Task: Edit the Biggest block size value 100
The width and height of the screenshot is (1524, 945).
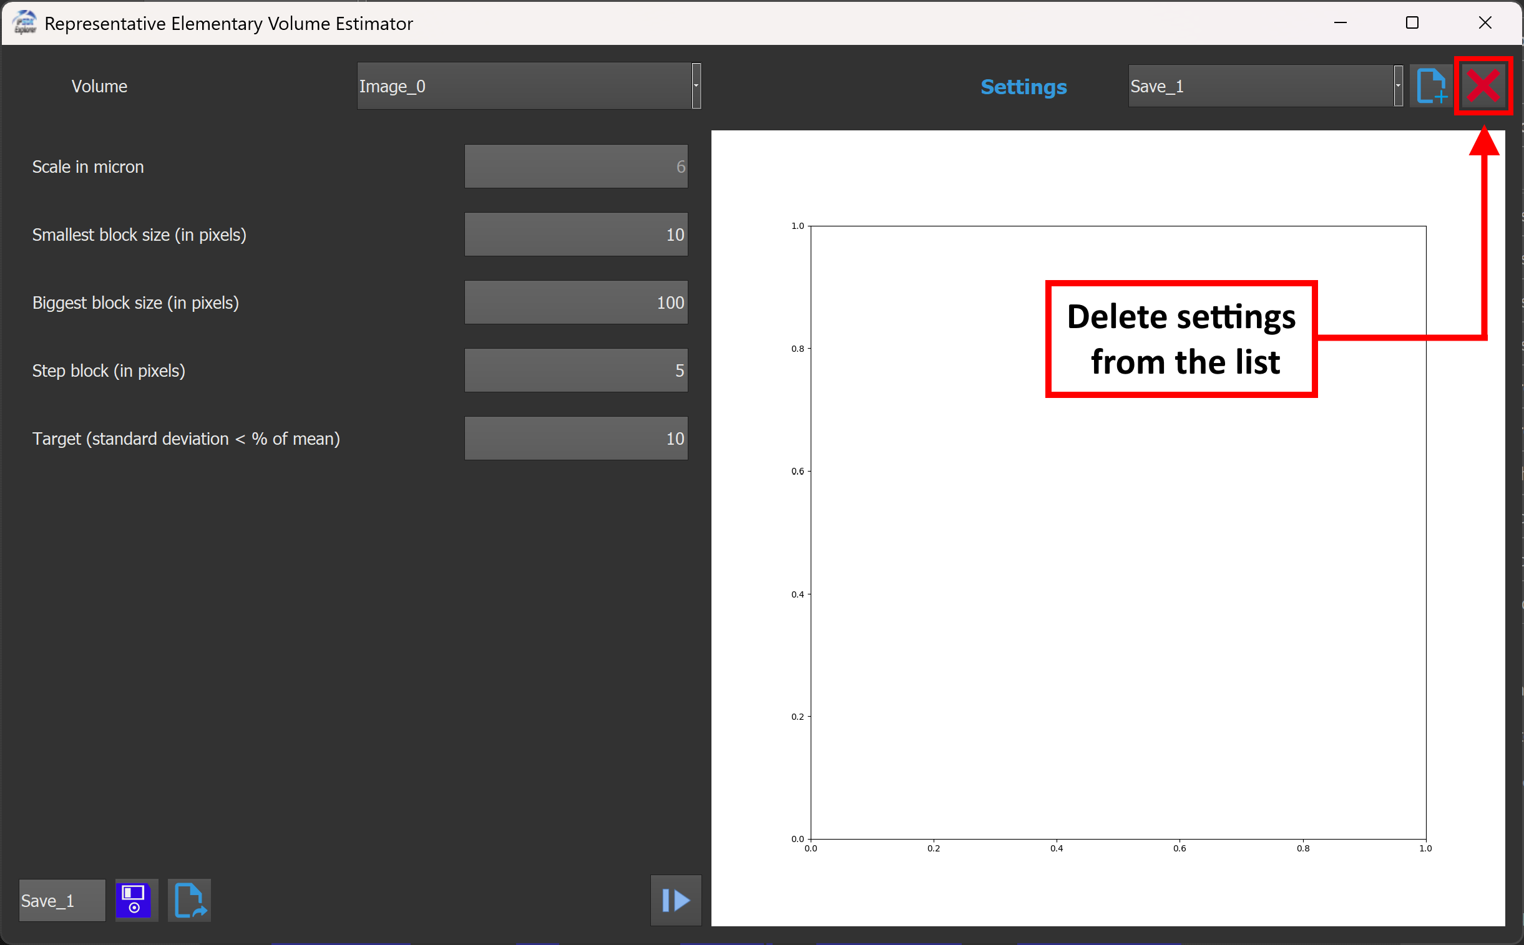Action: (x=575, y=302)
